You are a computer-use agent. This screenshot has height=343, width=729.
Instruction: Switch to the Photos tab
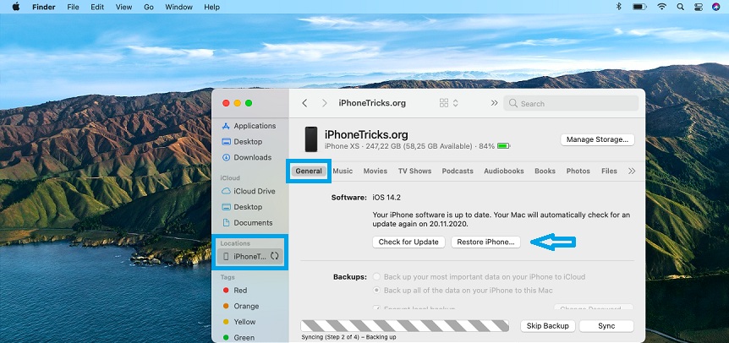[x=578, y=171]
